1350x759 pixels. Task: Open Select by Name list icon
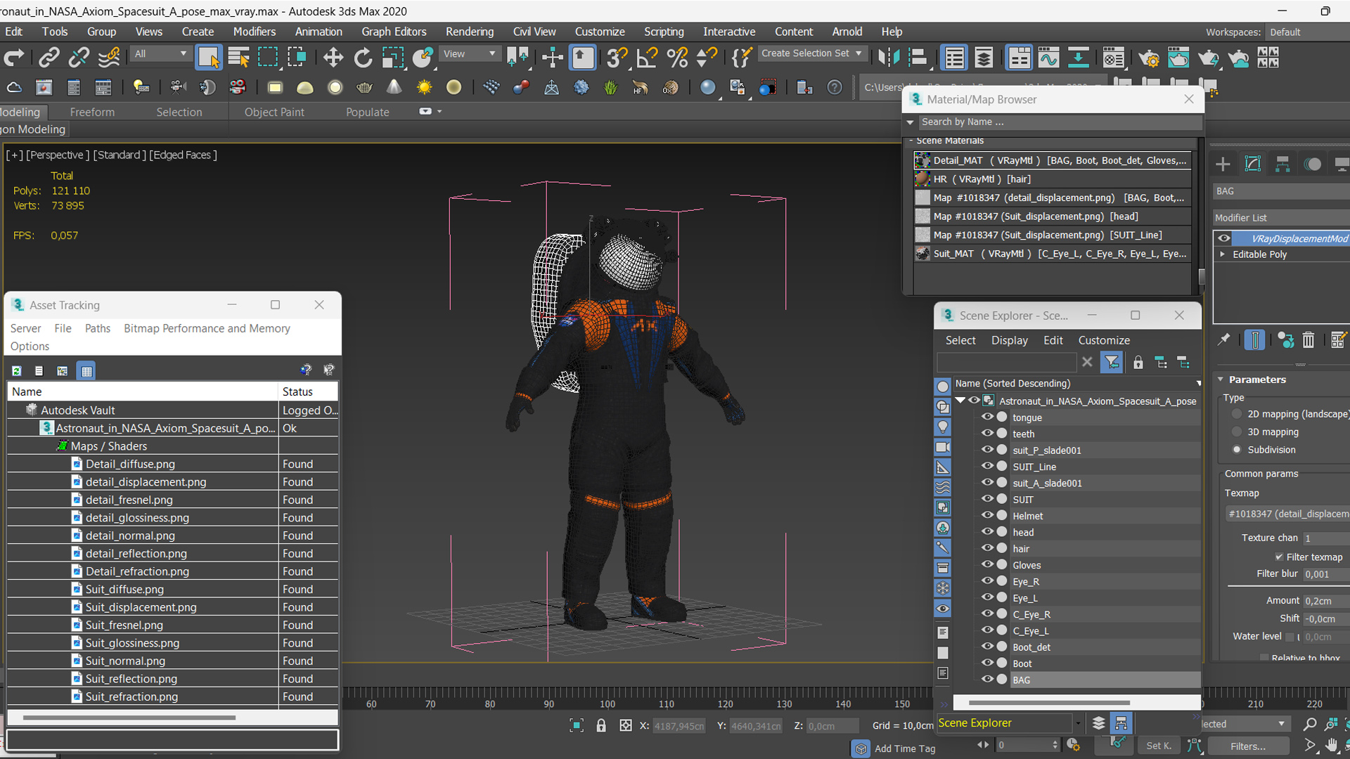[x=238, y=58]
